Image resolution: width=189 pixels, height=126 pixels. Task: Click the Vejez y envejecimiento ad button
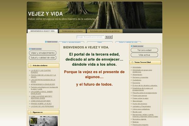pos(43,53)
